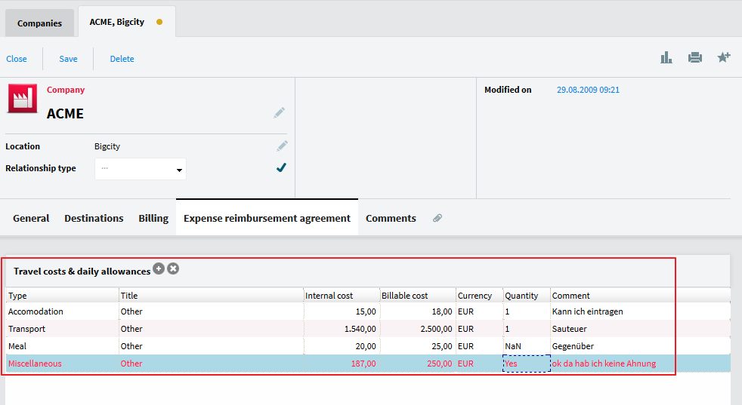Image resolution: width=742 pixels, height=405 pixels.
Task: Click the Bigcity location value
Action: click(x=107, y=146)
